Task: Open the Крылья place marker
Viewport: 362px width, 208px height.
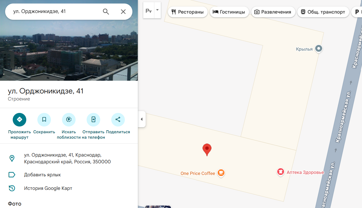Action: [319, 49]
